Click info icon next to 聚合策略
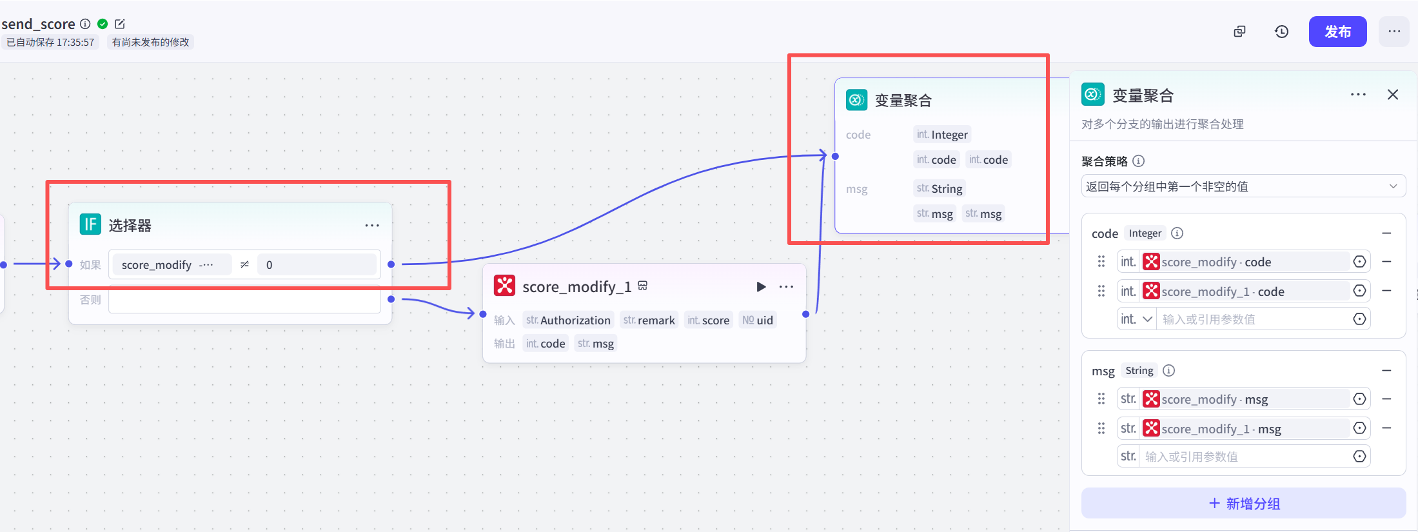 [1139, 161]
